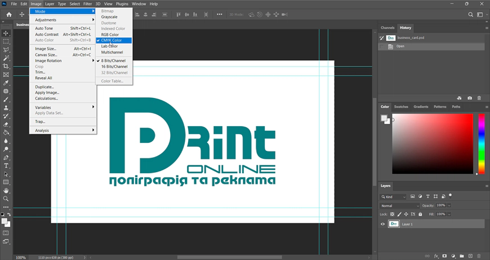Image resolution: width=490 pixels, height=260 pixels.
Task: Toggle lock image pixels brush icon
Action: coord(399,214)
